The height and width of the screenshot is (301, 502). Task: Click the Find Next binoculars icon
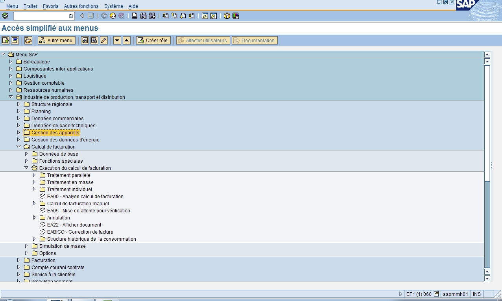[x=152, y=16]
